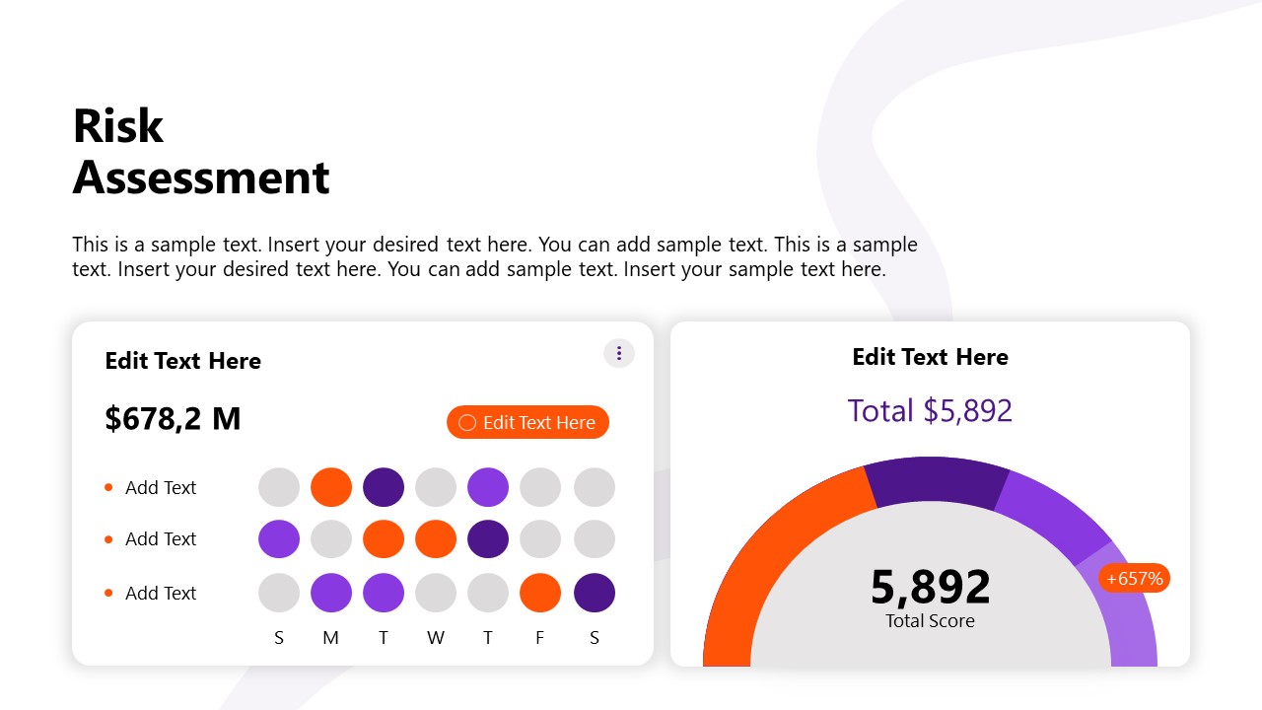Screen dimensions: 1262x710
Task: Click the 5,892 Total Score number
Action: 930,587
